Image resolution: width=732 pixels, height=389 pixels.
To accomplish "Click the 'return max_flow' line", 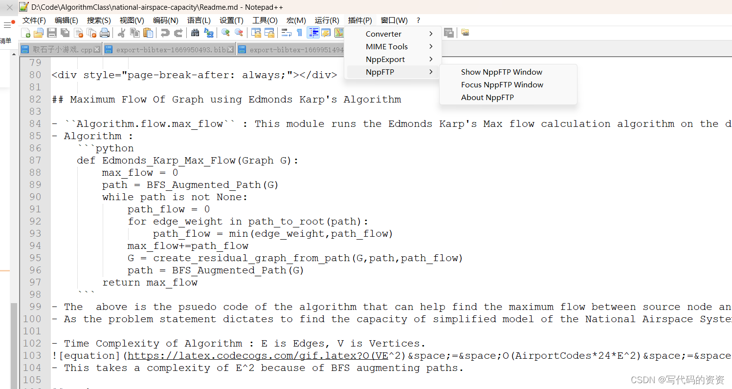I will click(x=150, y=283).
